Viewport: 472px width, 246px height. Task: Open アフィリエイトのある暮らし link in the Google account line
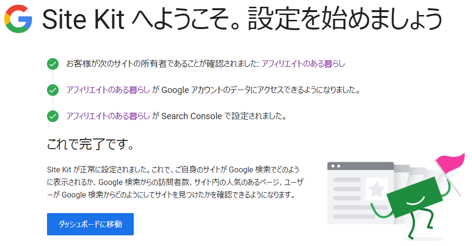click(x=108, y=90)
